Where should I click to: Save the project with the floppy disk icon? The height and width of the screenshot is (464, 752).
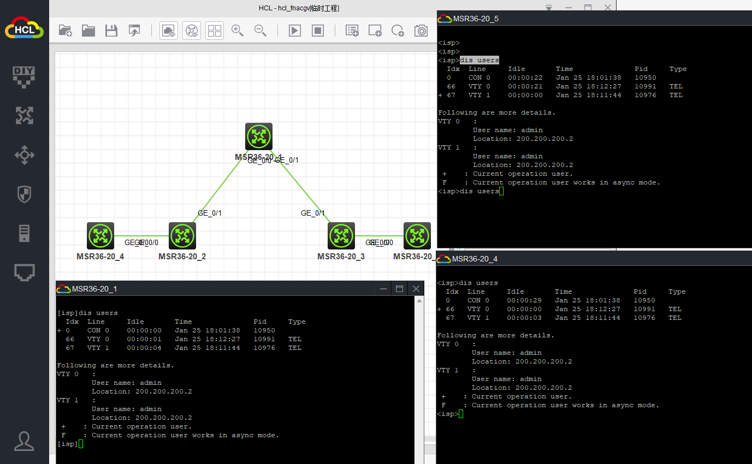tap(111, 31)
